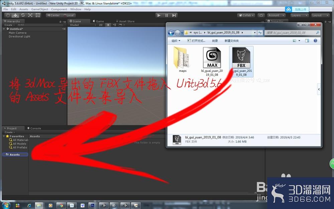
Task: Toggle the Explorer preview pane icon
Action: click(x=307, y=41)
